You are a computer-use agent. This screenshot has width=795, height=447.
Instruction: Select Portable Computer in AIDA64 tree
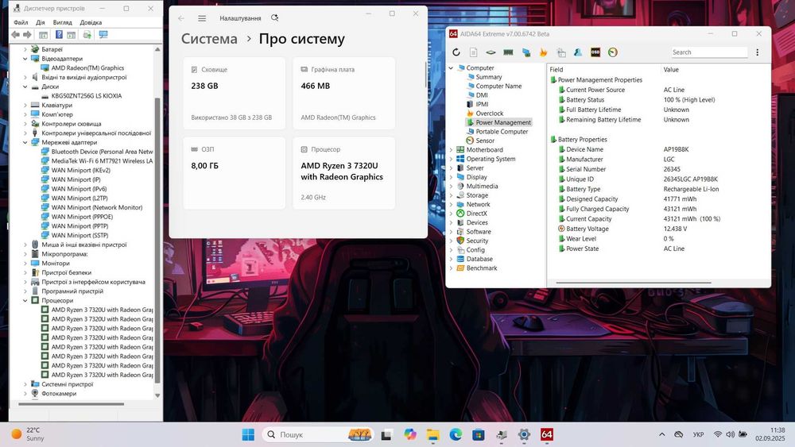coord(502,132)
